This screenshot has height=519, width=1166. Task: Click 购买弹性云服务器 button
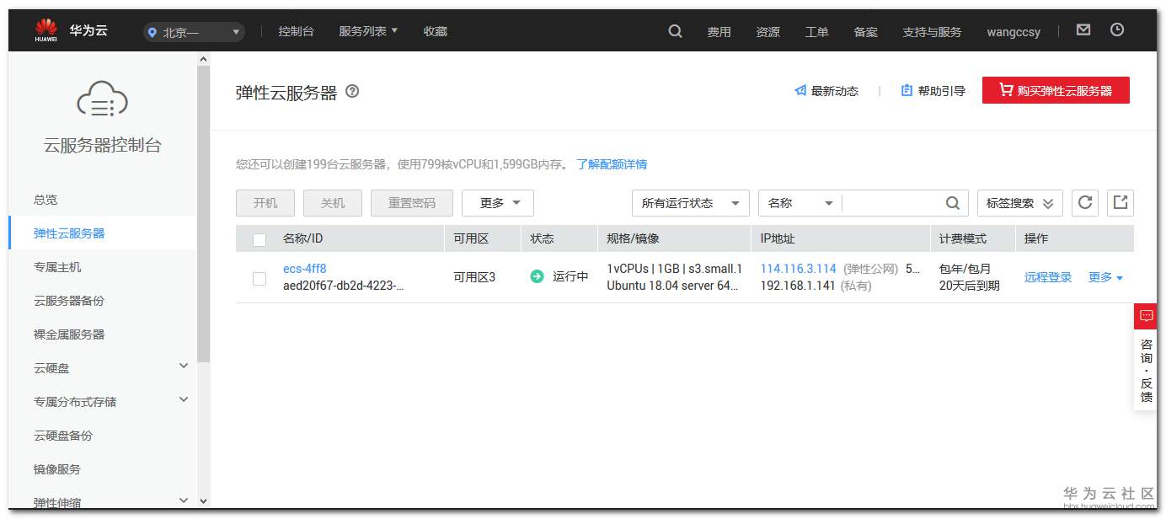1056,90
